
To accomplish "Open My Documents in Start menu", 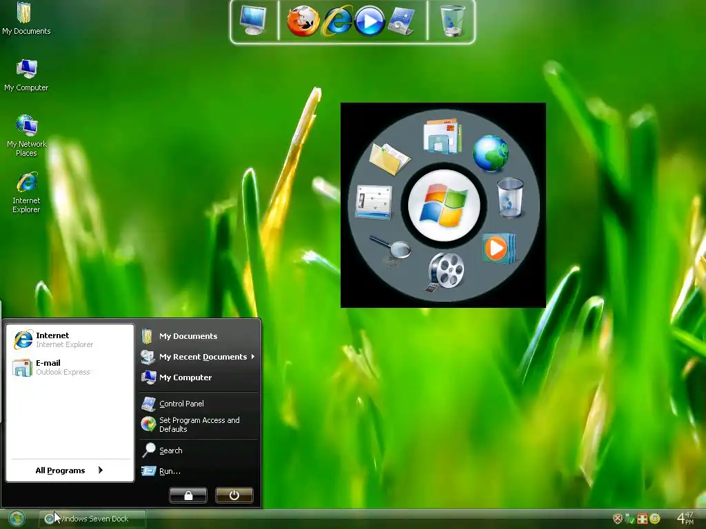I will coord(199,336).
